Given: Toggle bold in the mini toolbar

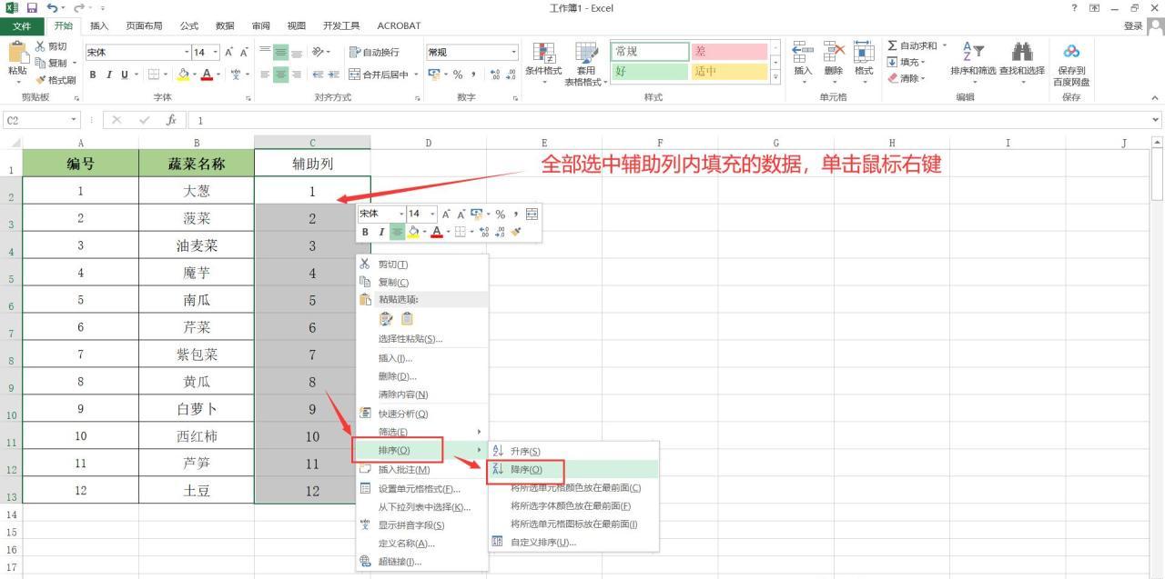Looking at the screenshot, I should click(365, 232).
